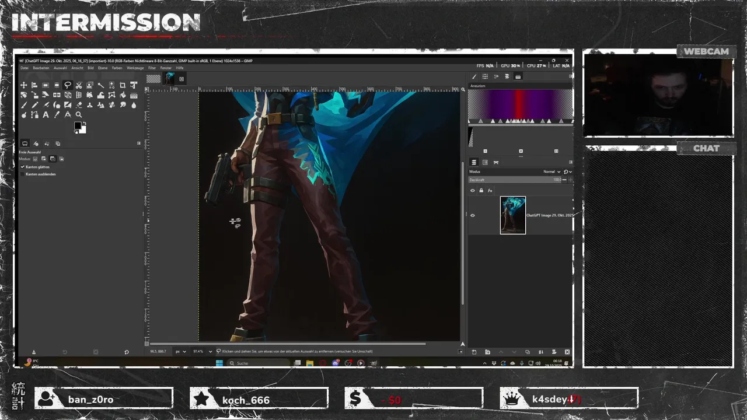Close the open image tab

[x=181, y=79]
